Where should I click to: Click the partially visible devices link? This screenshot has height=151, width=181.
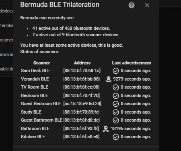click(6, 11)
